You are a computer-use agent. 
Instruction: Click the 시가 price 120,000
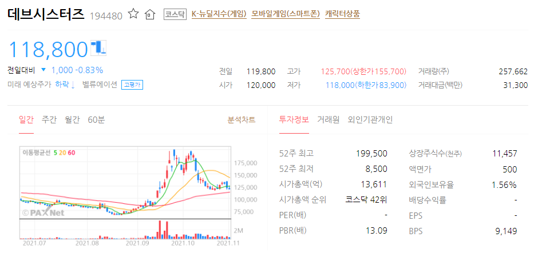[261, 85]
